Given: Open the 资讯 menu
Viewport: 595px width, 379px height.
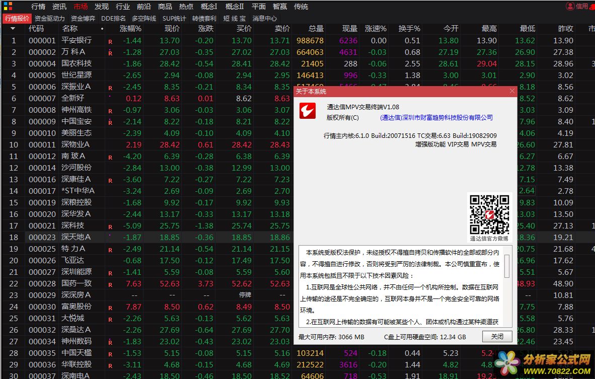Looking at the screenshot, I should [59, 7].
